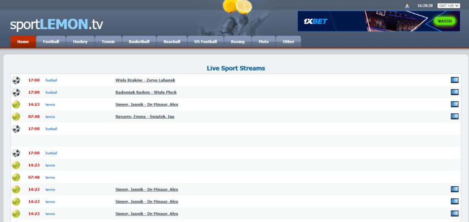The image size is (469, 222).
Task: Click the soccer ball icon beside Wisła Kraków
Action: coord(16,80)
